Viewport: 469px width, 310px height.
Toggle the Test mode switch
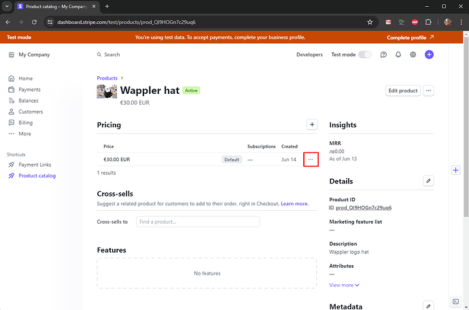tap(364, 55)
